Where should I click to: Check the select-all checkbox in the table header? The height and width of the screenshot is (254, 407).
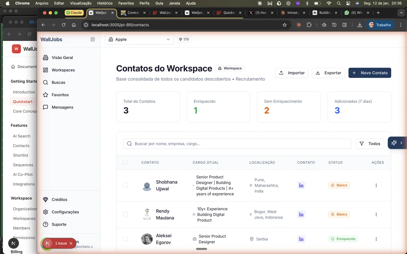point(125,162)
